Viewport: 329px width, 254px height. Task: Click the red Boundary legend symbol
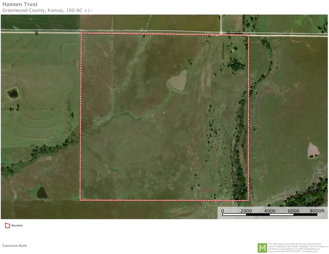pyautogui.click(x=7, y=226)
